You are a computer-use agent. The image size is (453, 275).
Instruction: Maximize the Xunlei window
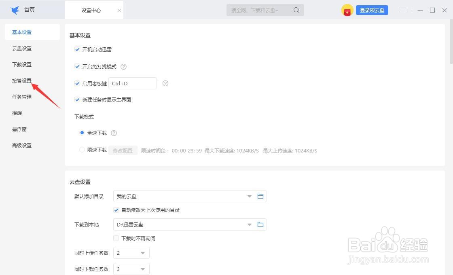click(x=432, y=10)
